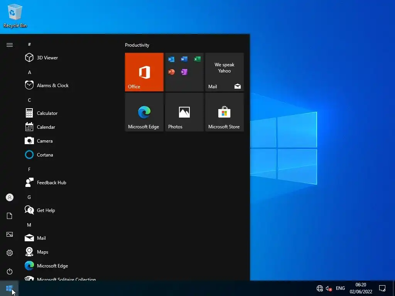Open the user account icon
The image size is (395, 296).
click(10, 197)
